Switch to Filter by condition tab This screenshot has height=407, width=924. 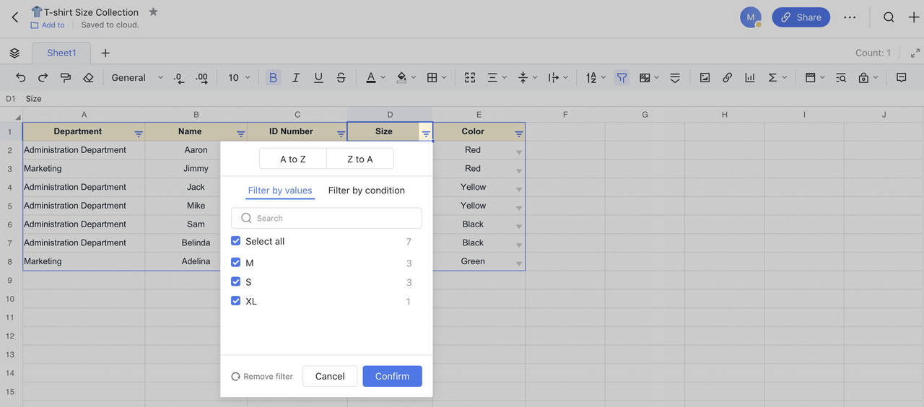366,191
